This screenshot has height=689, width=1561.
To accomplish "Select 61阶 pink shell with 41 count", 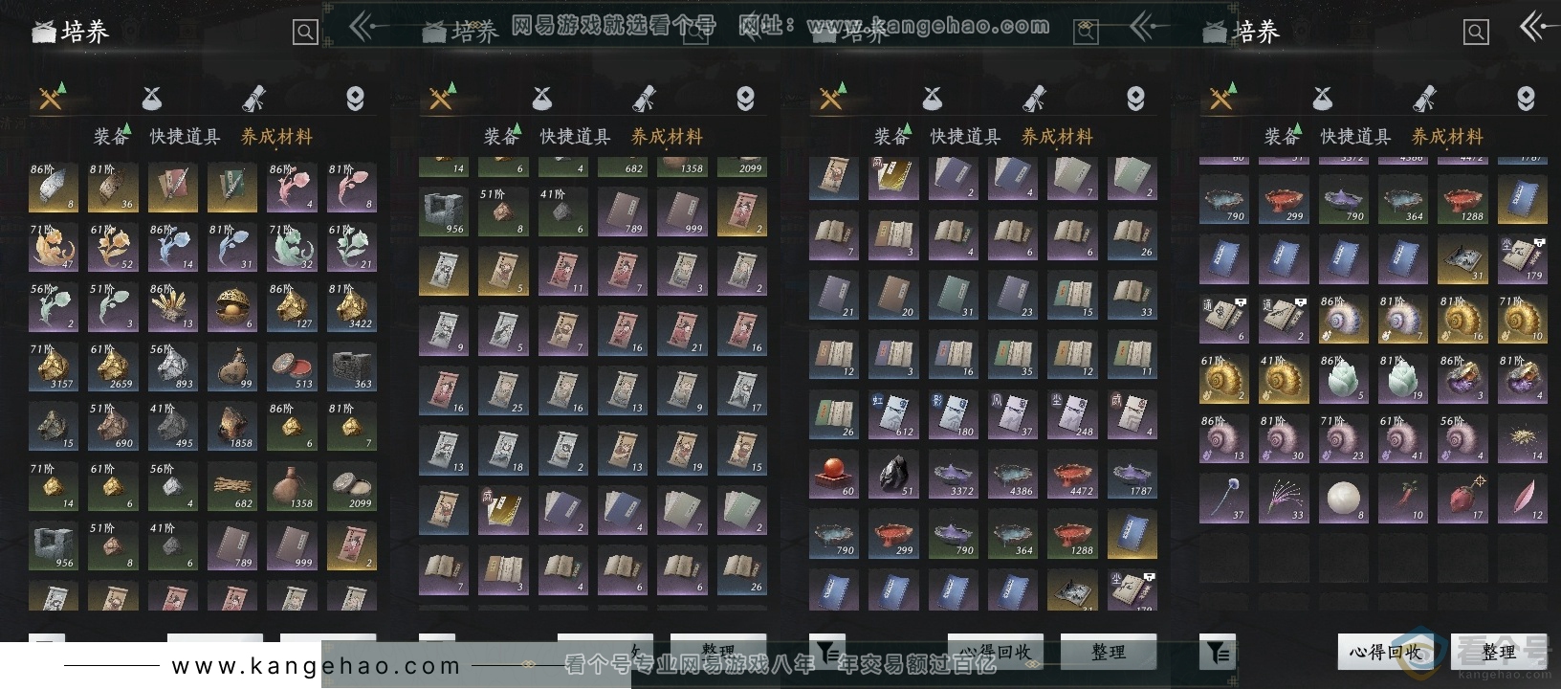I will pyautogui.click(x=1402, y=439).
